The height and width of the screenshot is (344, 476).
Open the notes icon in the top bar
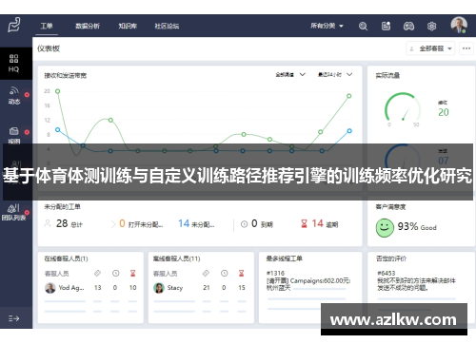click(x=386, y=26)
